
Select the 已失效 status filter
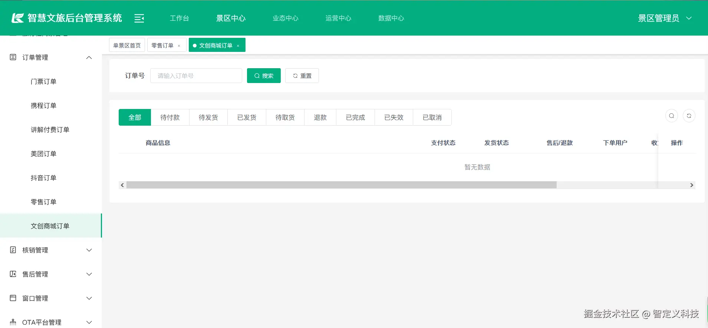(394, 117)
